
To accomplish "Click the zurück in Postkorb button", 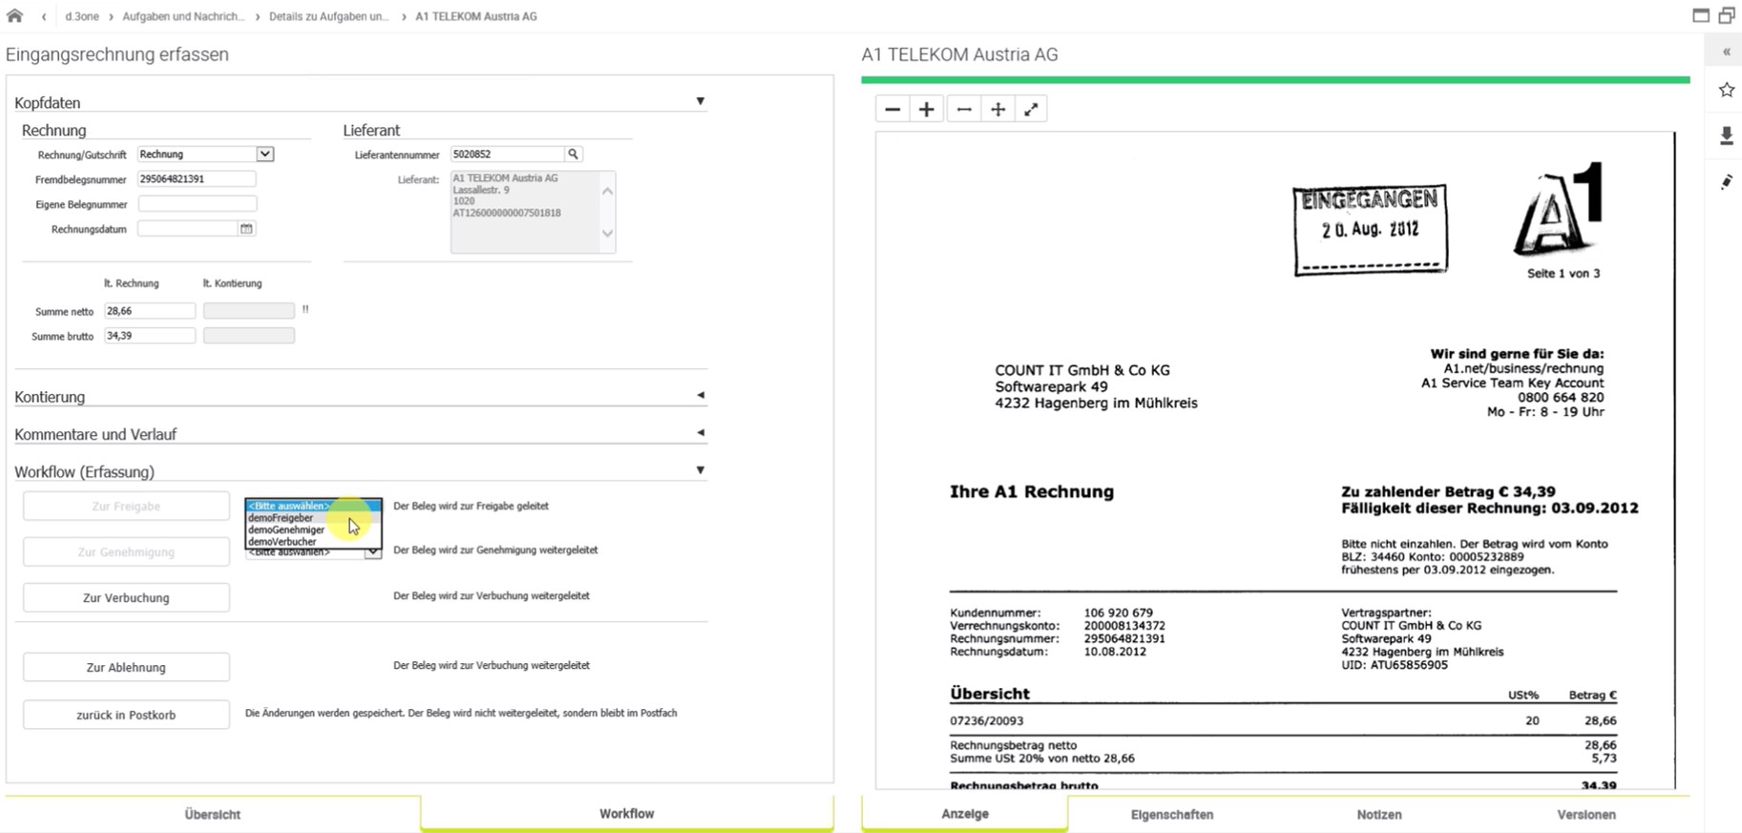I will pyautogui.click(x=126, y=715).
